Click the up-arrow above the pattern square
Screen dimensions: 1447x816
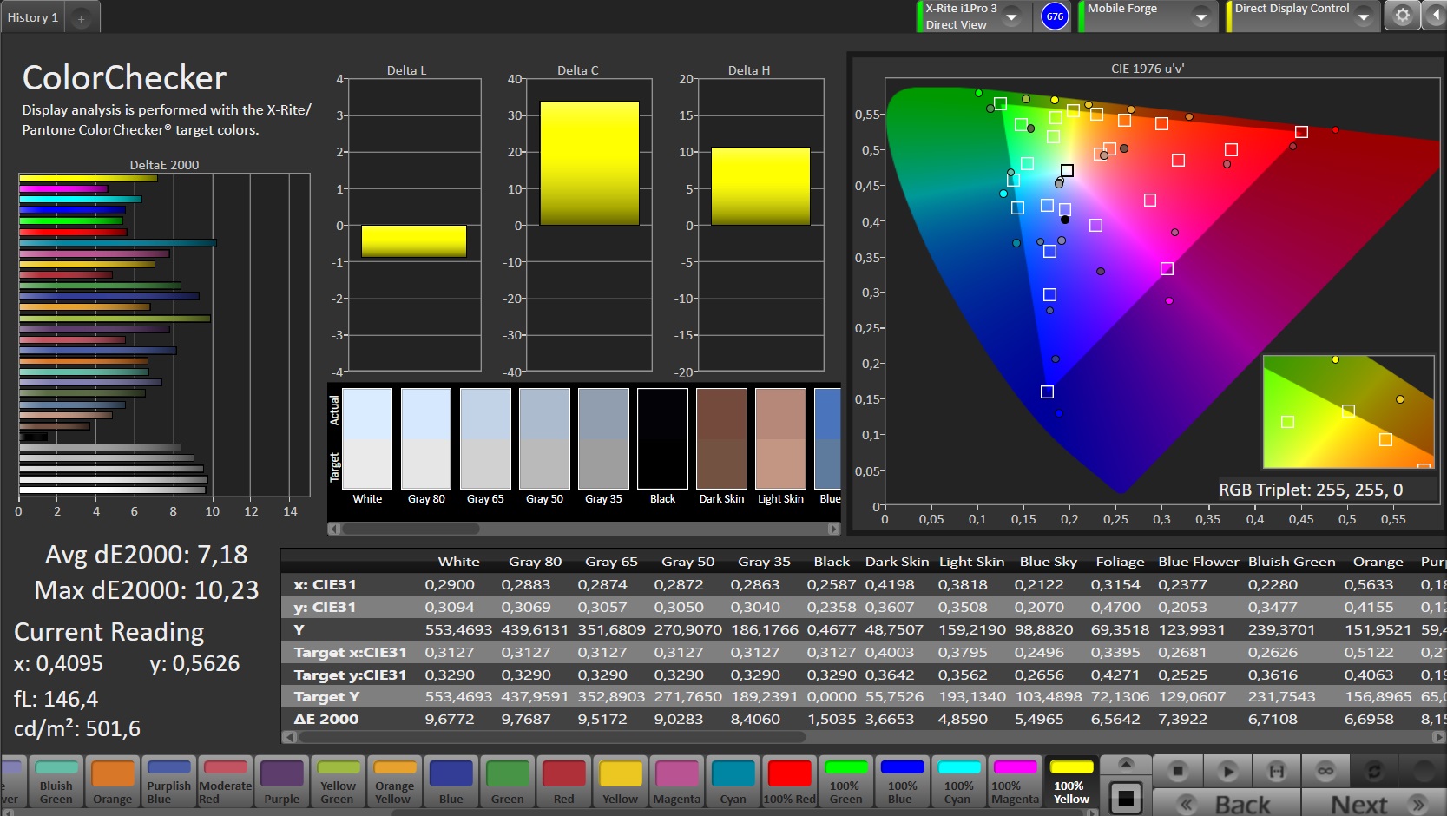coord(1125,764)
